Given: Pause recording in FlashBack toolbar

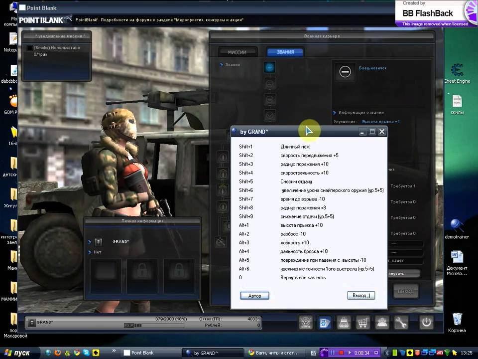Looking at the screenshot, I should (x=332, y=353).
